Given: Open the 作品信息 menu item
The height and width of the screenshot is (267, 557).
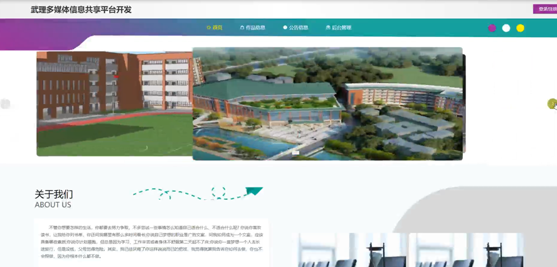Looking at the screenshot, I should tap(253, 28).
